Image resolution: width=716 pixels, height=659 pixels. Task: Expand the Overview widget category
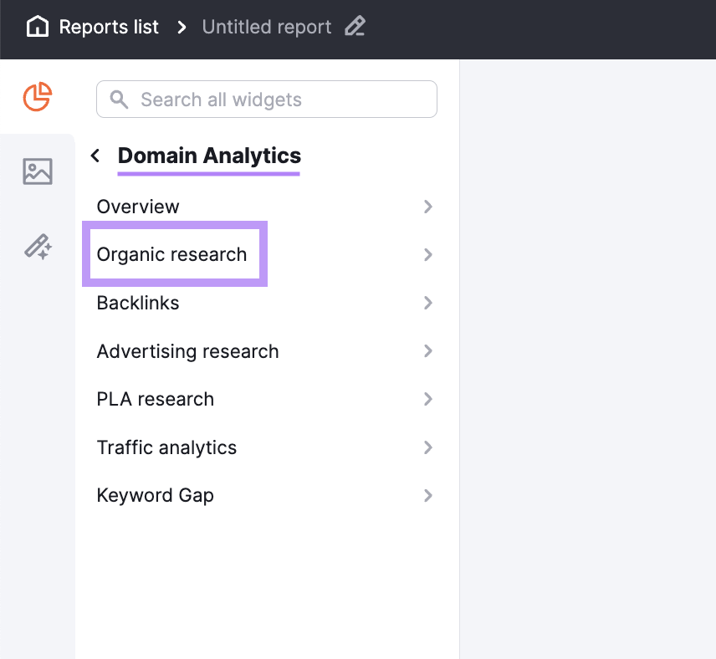[x=428, y=207]
